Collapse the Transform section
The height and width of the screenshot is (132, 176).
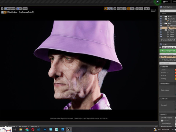(160, 67)
